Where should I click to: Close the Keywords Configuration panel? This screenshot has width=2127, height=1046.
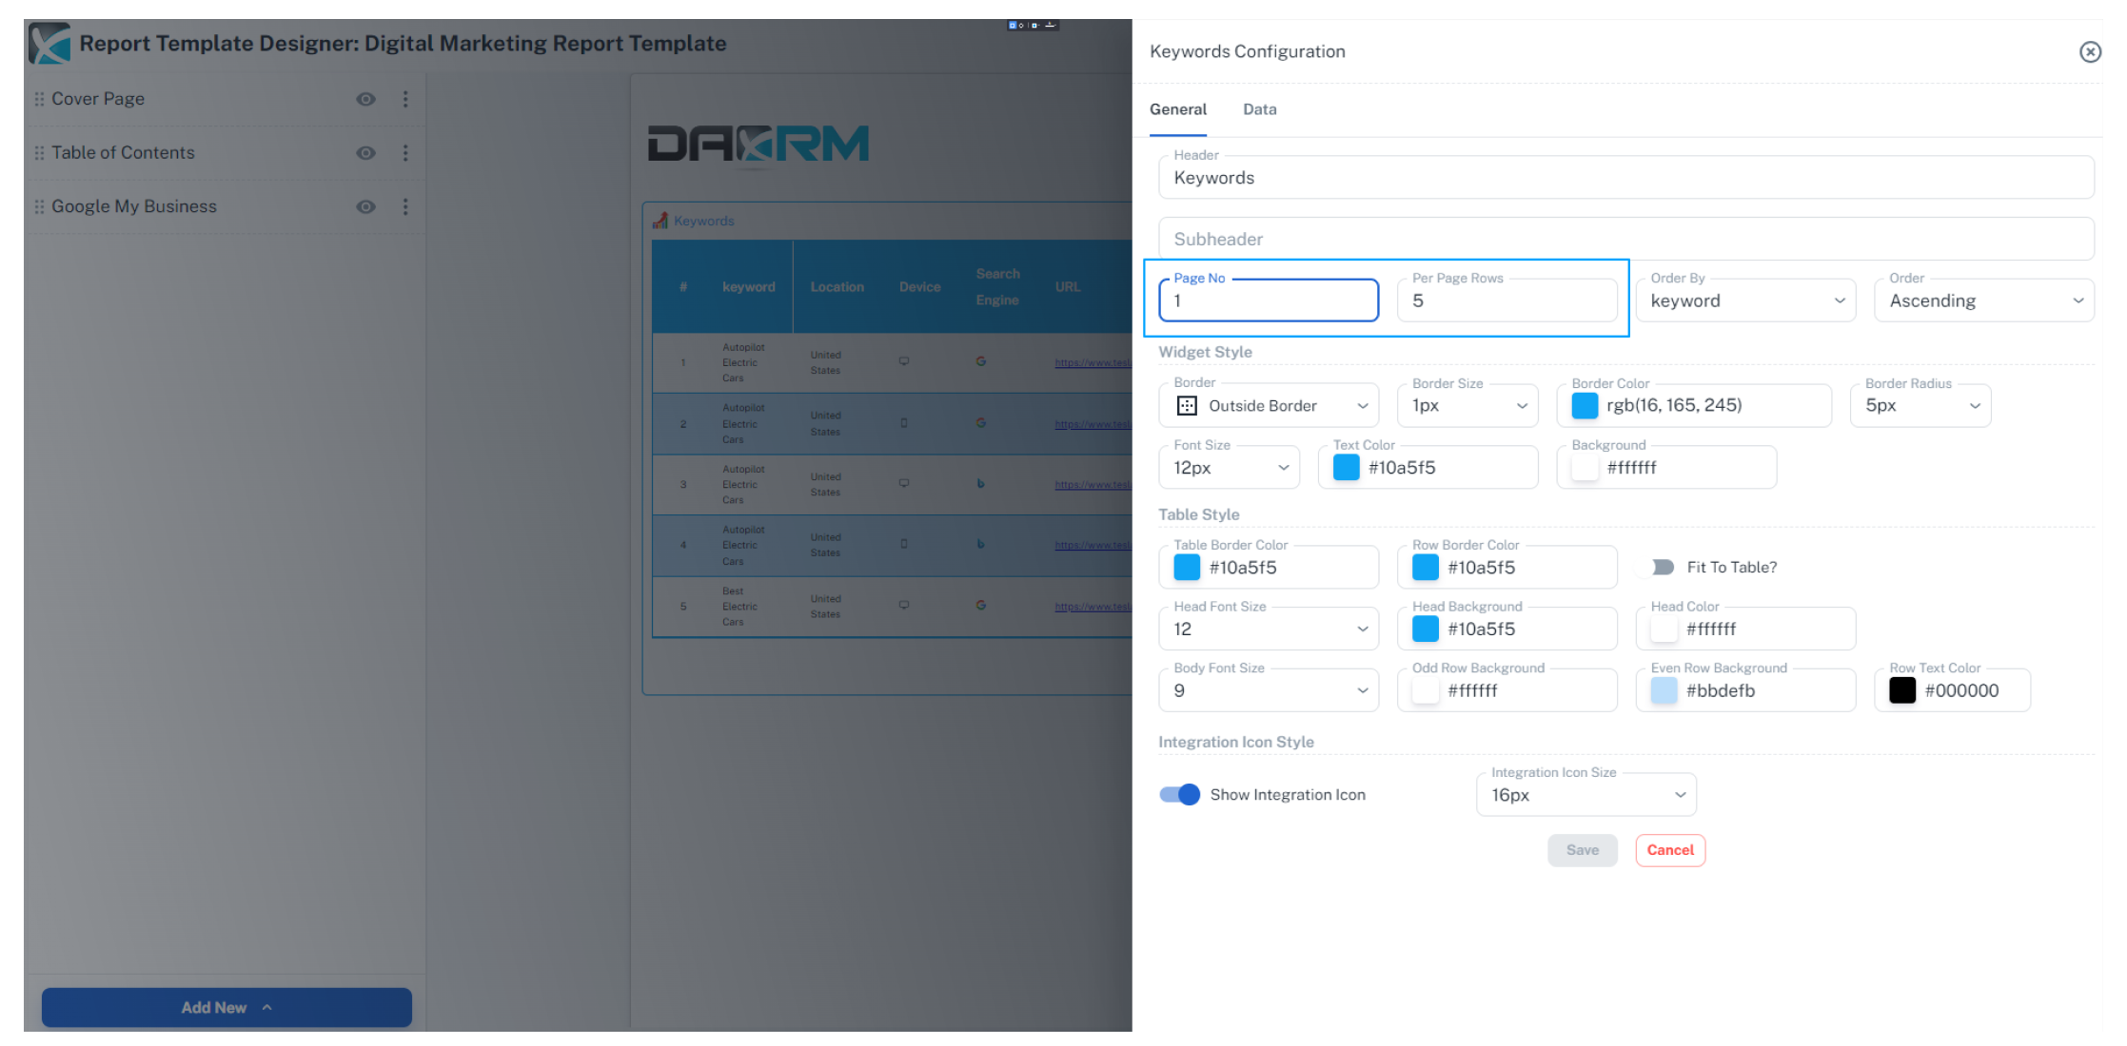pyautogui.click(x=2090, y=52)
